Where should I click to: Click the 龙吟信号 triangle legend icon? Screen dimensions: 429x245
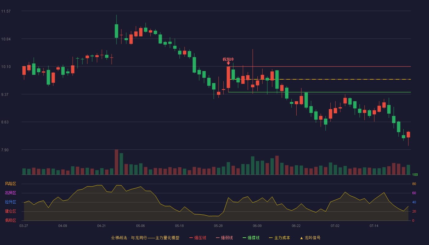302,238
